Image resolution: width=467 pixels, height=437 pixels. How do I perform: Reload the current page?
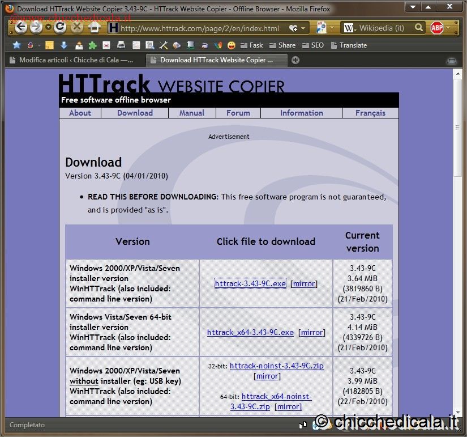click(60, 27)
